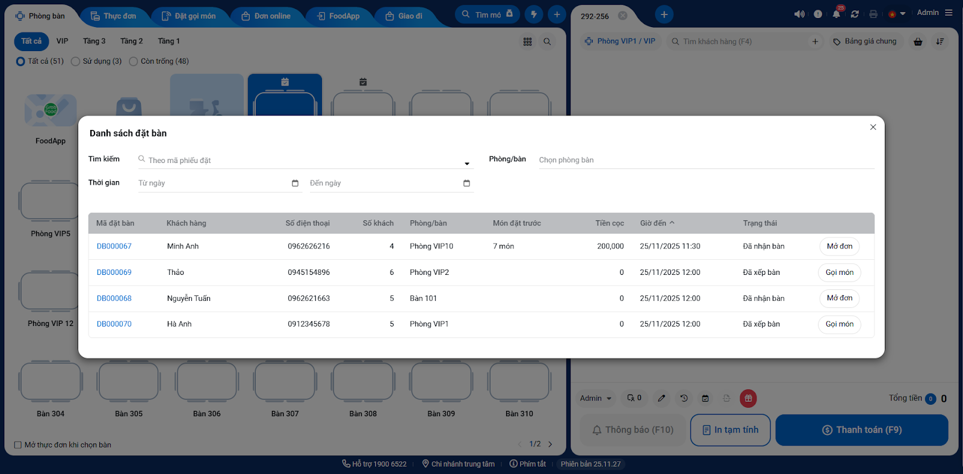Open order history clock icon
963x474 pixels.
684,398
